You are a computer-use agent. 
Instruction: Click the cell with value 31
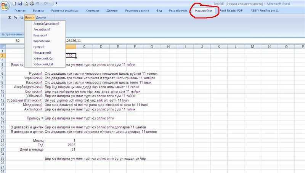[x=73, y=149]
